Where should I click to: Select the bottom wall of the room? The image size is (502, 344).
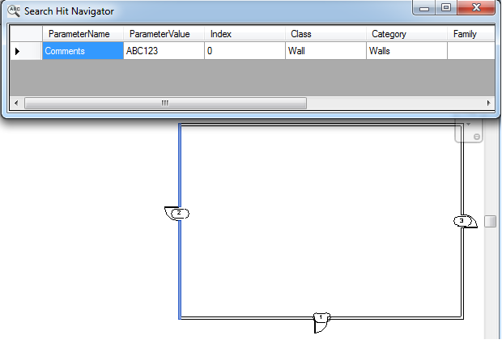tap(249, 318)
